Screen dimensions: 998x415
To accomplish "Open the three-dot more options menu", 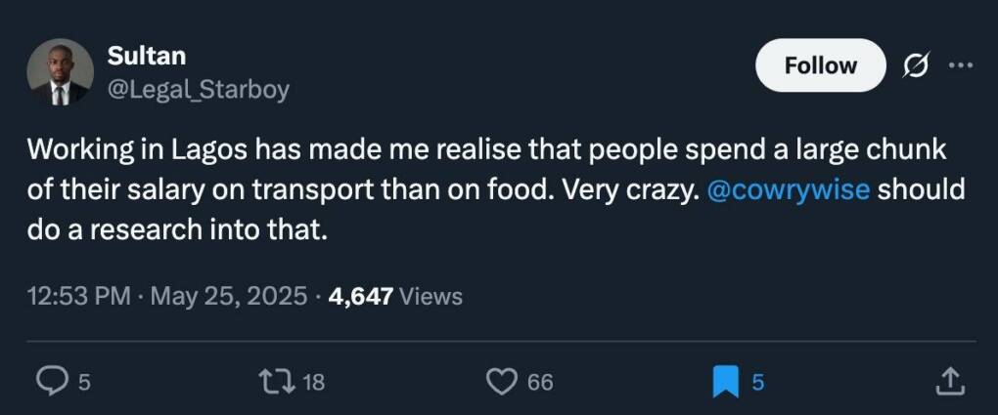I will coord(962,65).
